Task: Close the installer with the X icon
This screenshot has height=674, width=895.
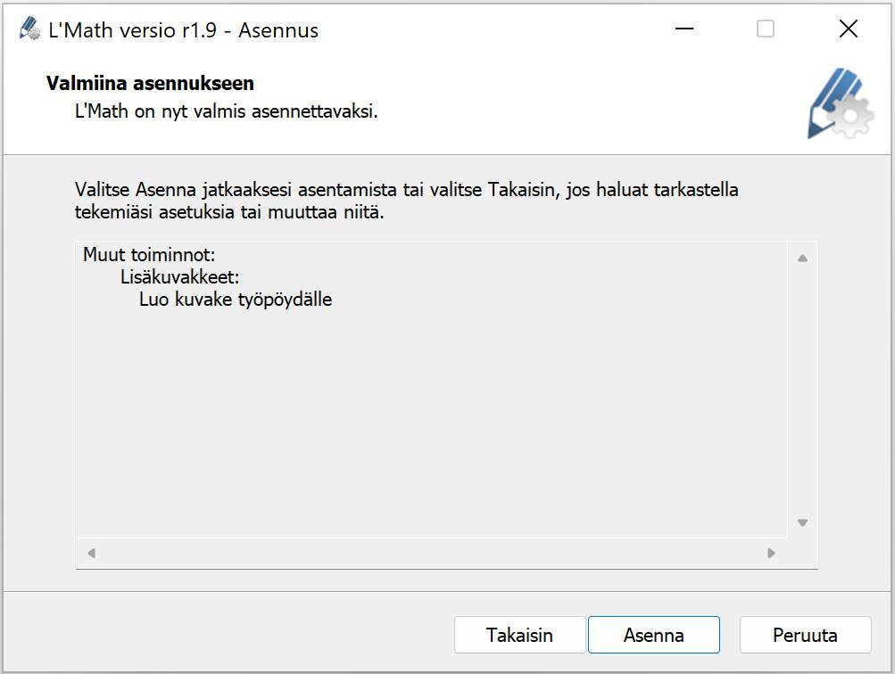Action: (x=849, y=29)
